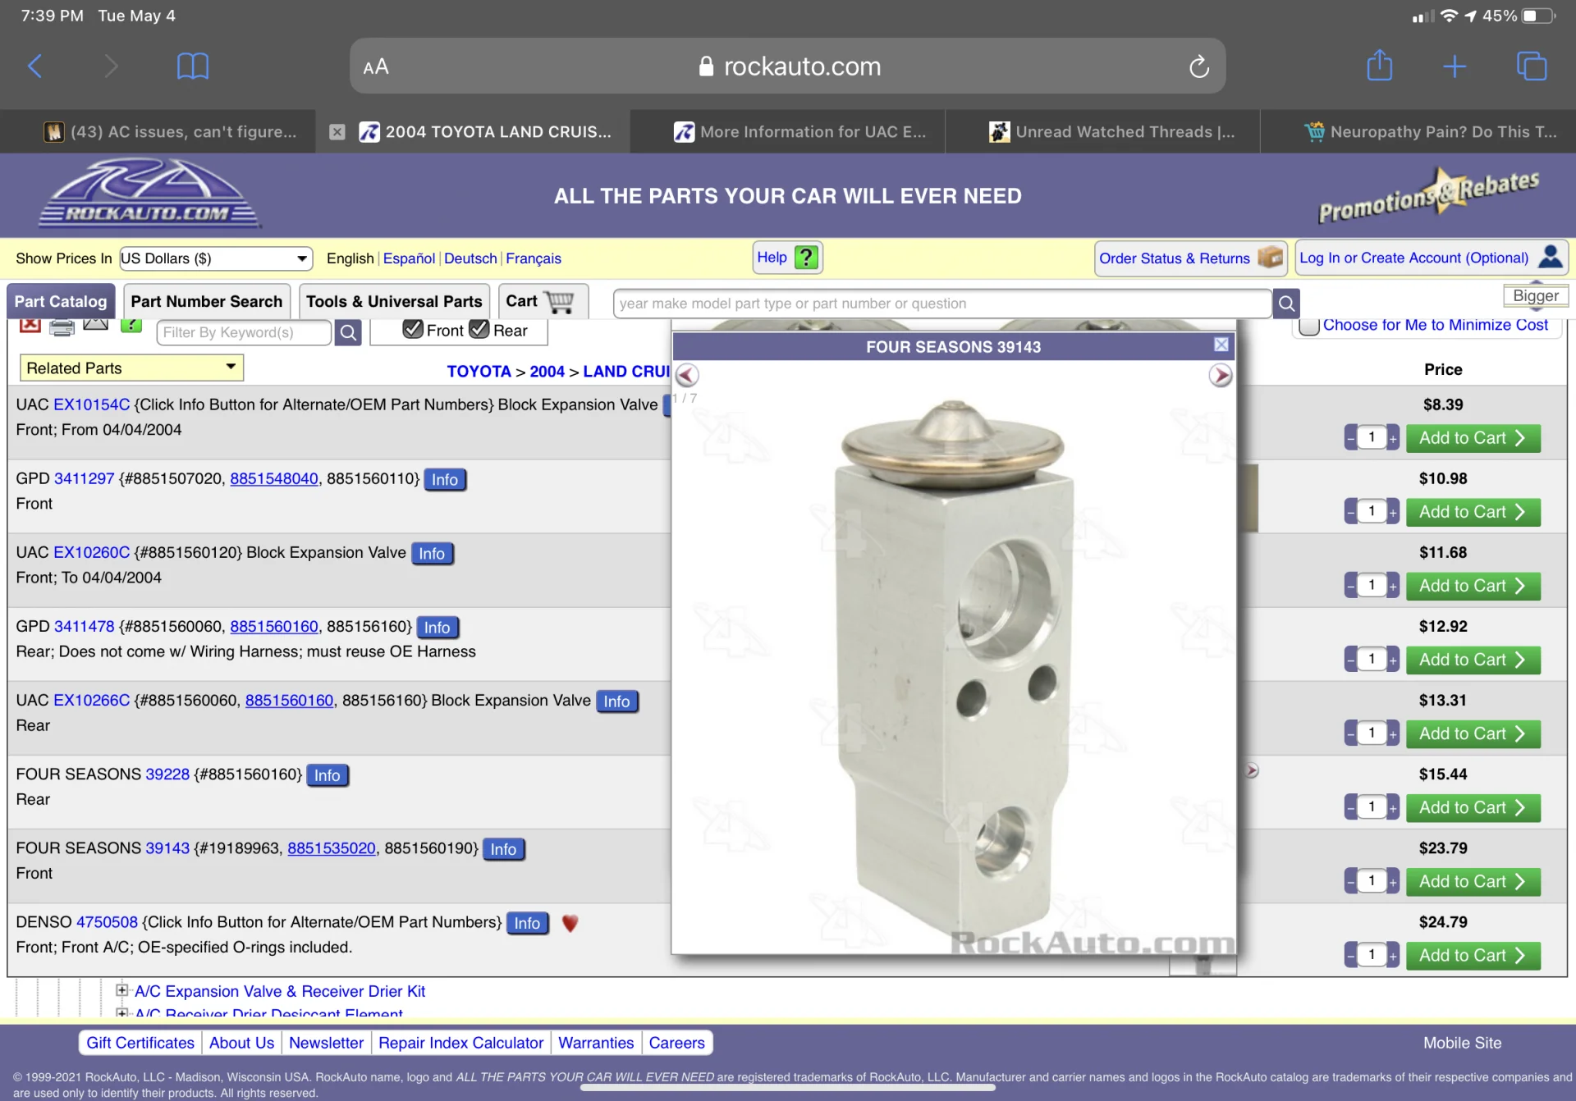
Task: Open UAC EX10154C part link
Action: (92, 404)
